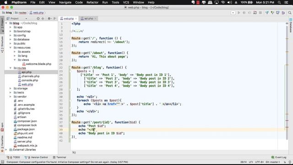The width and height of the screenshot is (293, 165).
Task: Expand the app folder
Action: pyautogui.click(x=11, y=27)
